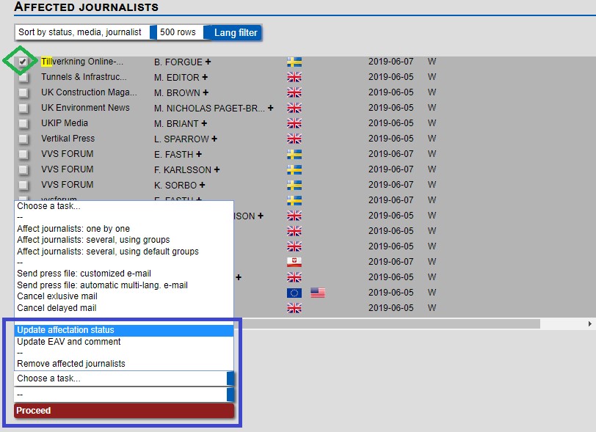Click the plus icon next to B. FORGUE
The height and width of the screenshot is (432, 596).
[x=209, y=62]
